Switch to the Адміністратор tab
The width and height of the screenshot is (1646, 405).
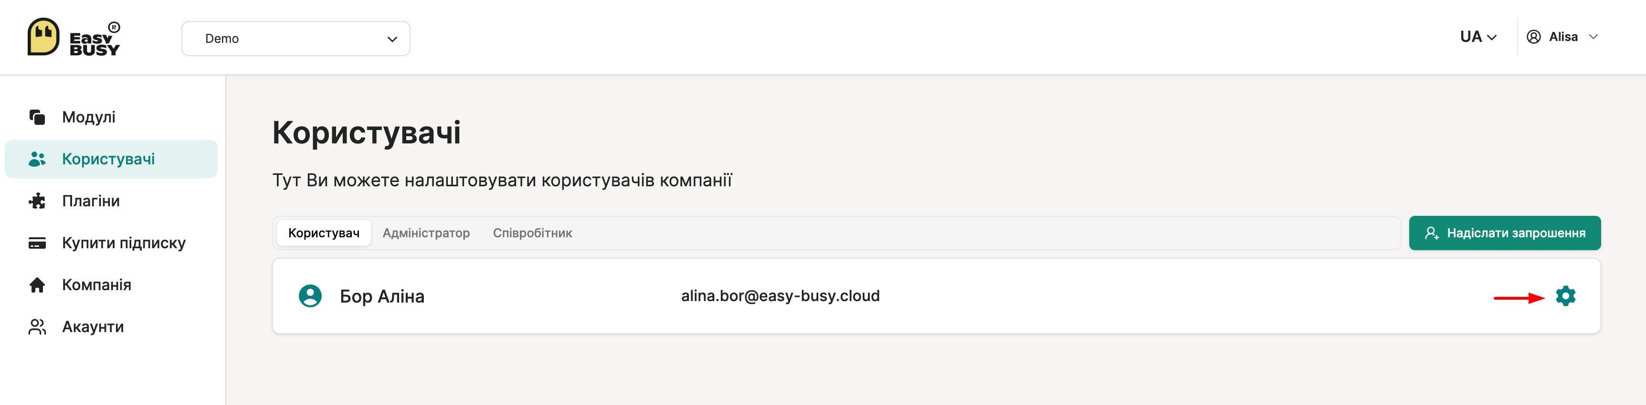(425, 233)
